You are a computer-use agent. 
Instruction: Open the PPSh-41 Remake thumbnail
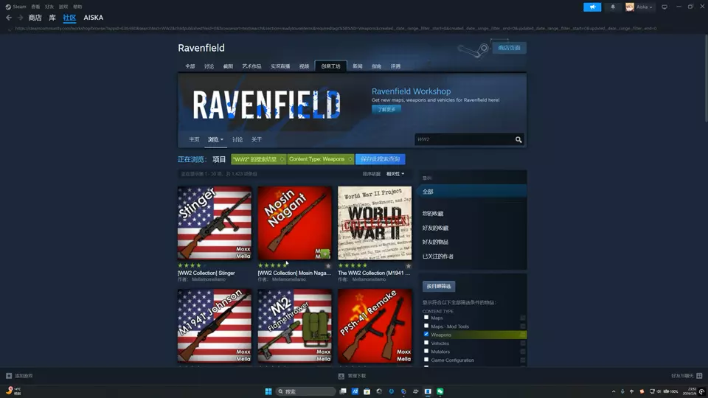375,325
